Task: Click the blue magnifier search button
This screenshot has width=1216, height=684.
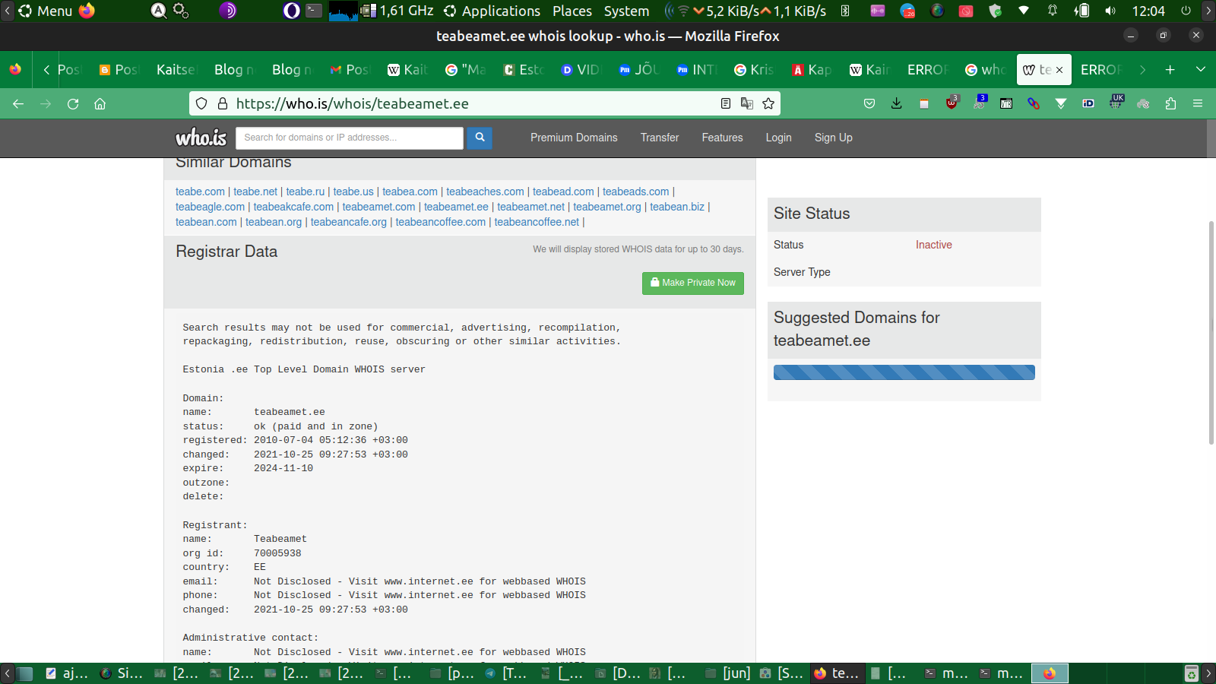Action: pos(480,138)
